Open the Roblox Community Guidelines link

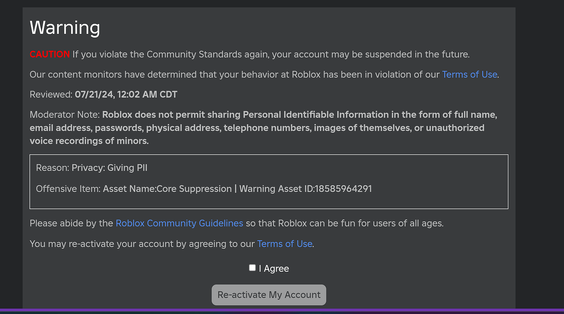[x=179, y=223]
